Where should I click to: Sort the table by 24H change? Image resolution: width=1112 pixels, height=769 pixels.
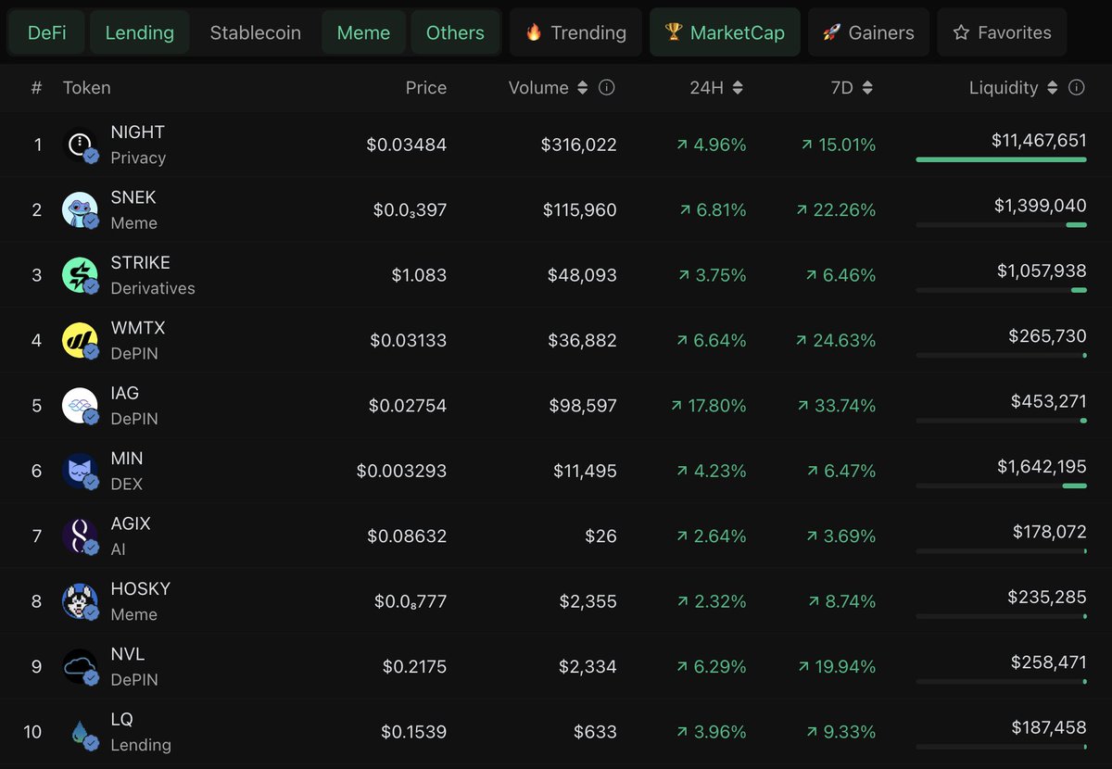click(716, 88)
